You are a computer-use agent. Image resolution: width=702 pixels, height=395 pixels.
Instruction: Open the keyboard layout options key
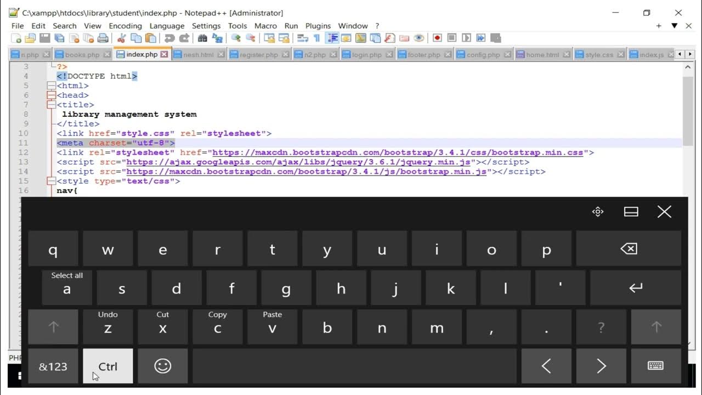(656, 366)
